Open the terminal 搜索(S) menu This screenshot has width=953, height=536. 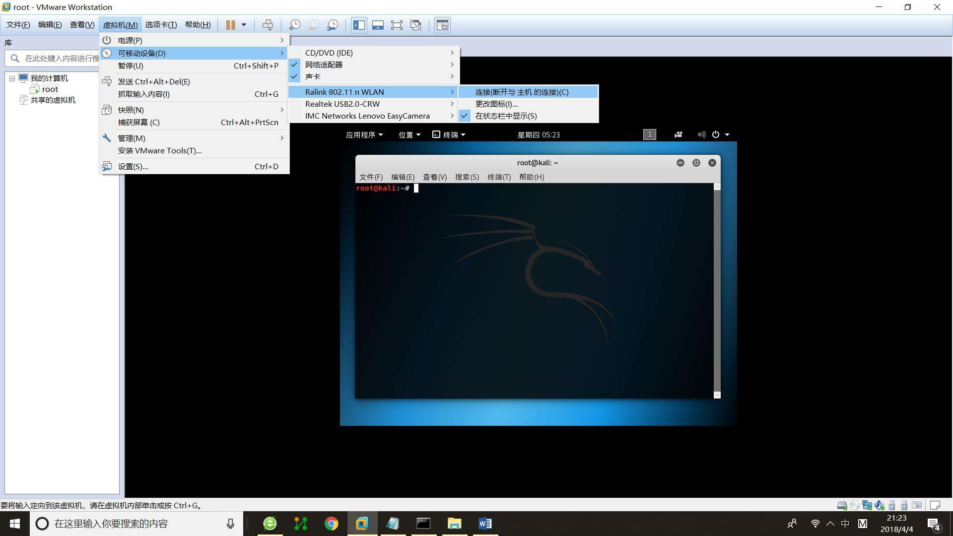pos(467,177)
